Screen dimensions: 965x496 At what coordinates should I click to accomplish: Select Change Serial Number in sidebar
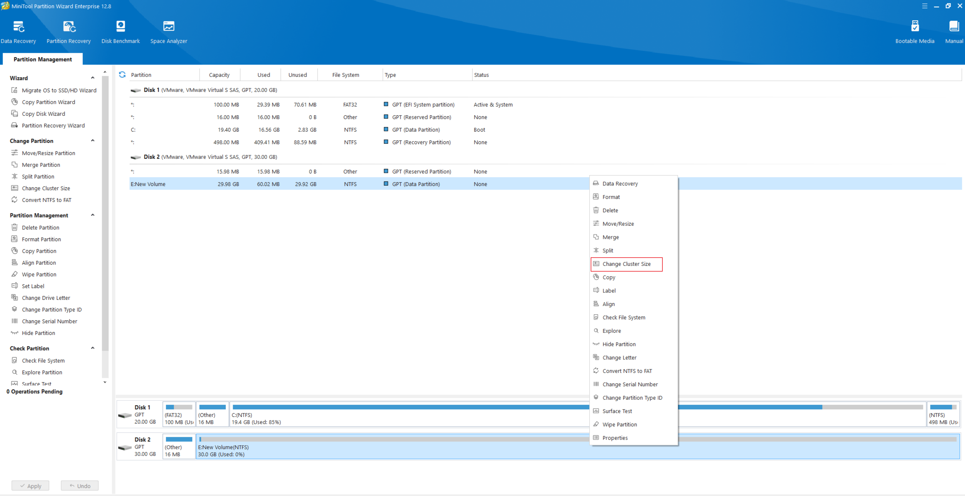(45, 321)
